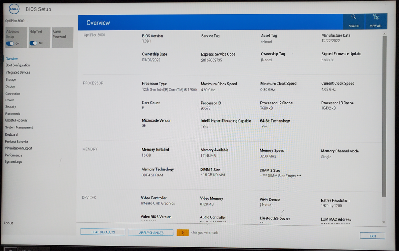399x251 pixels.
Task: Click Express Service Code 28167009735
Action: pos(212,60)
